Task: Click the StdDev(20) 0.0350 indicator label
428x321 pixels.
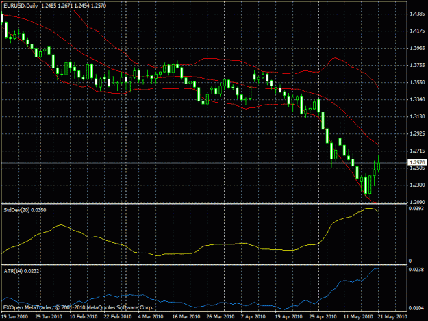Action: click(x=25, y=210)
